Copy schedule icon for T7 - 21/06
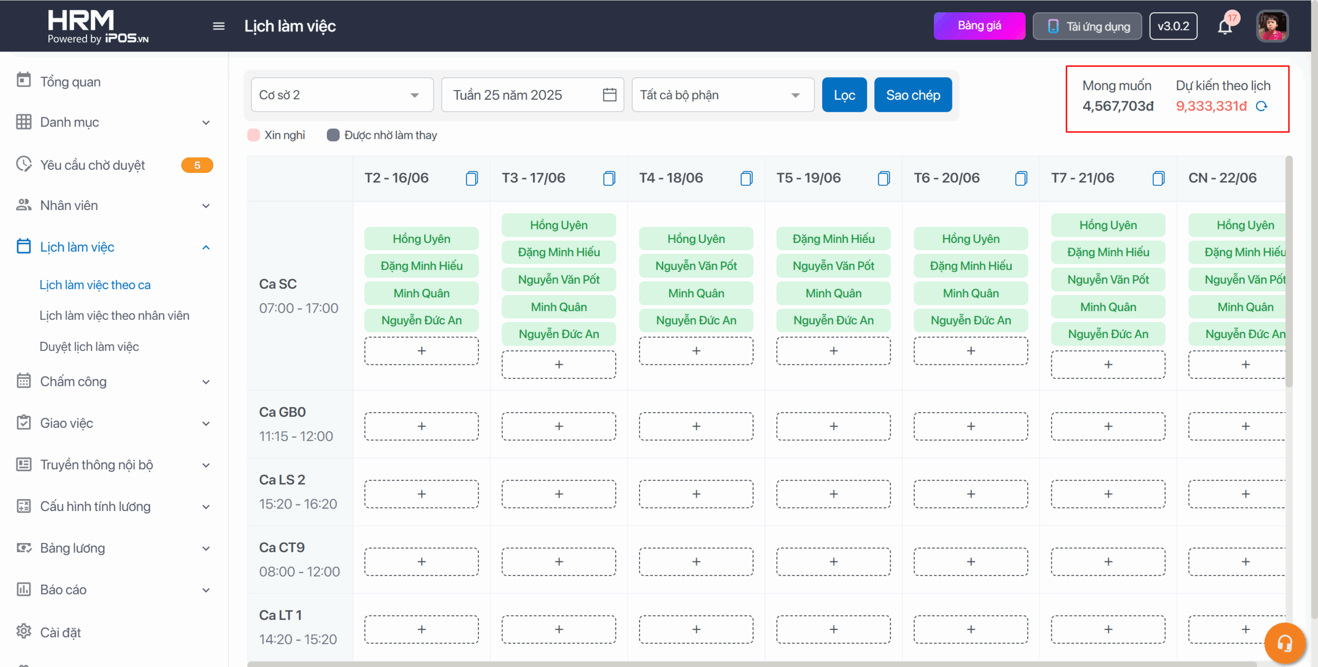 tap(1158, 179)
